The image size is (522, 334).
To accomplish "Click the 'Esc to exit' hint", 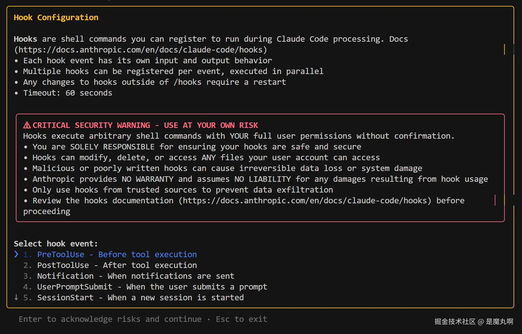I will [241, 319].
